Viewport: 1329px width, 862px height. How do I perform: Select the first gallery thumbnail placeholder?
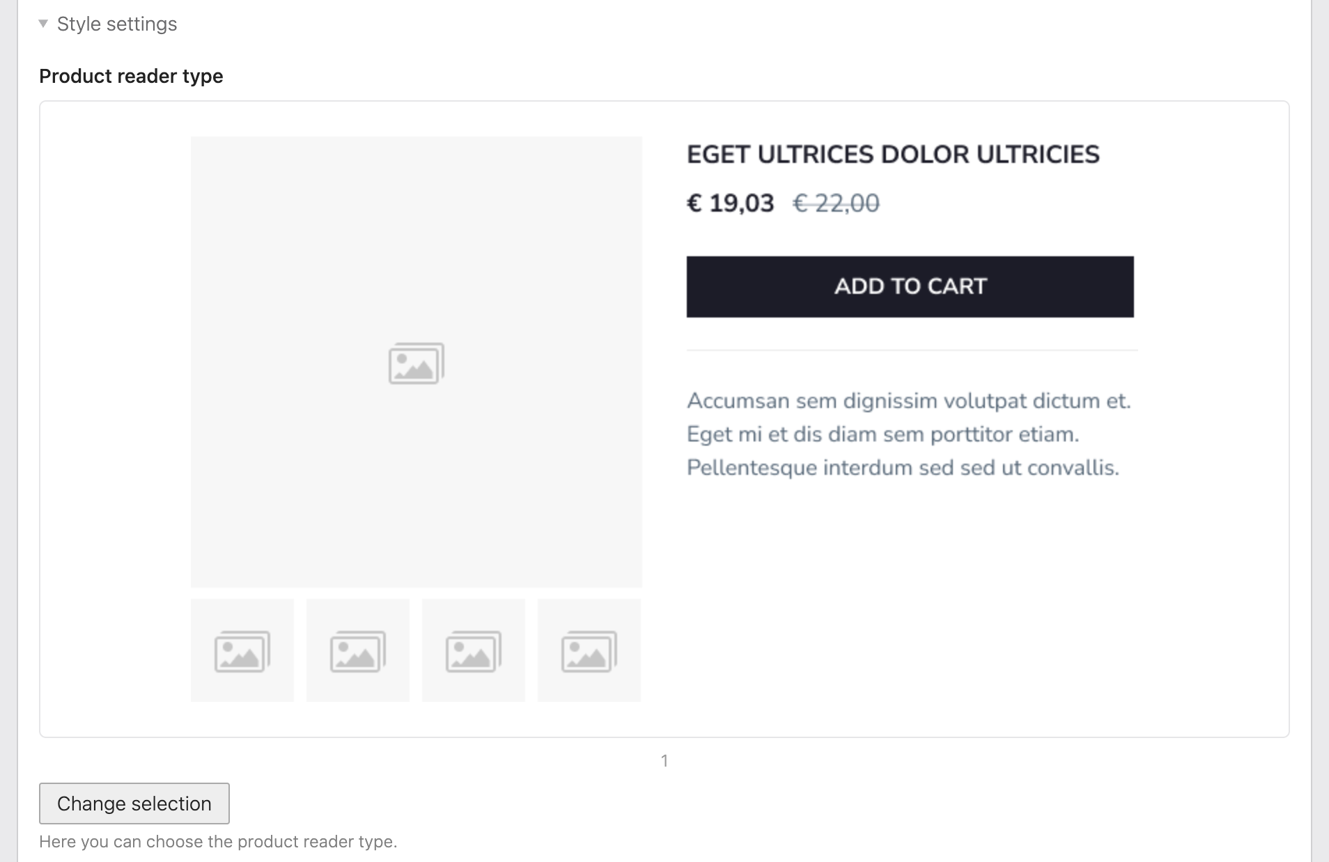(242, 650)
